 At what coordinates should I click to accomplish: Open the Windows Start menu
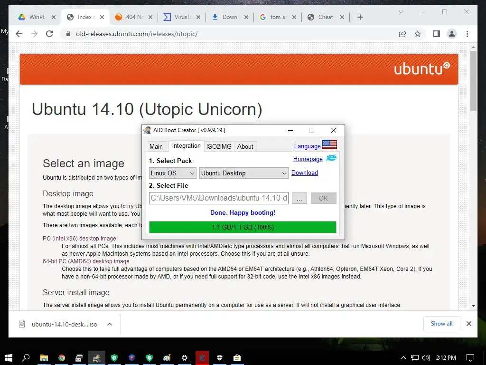click(x=9, y=358)
